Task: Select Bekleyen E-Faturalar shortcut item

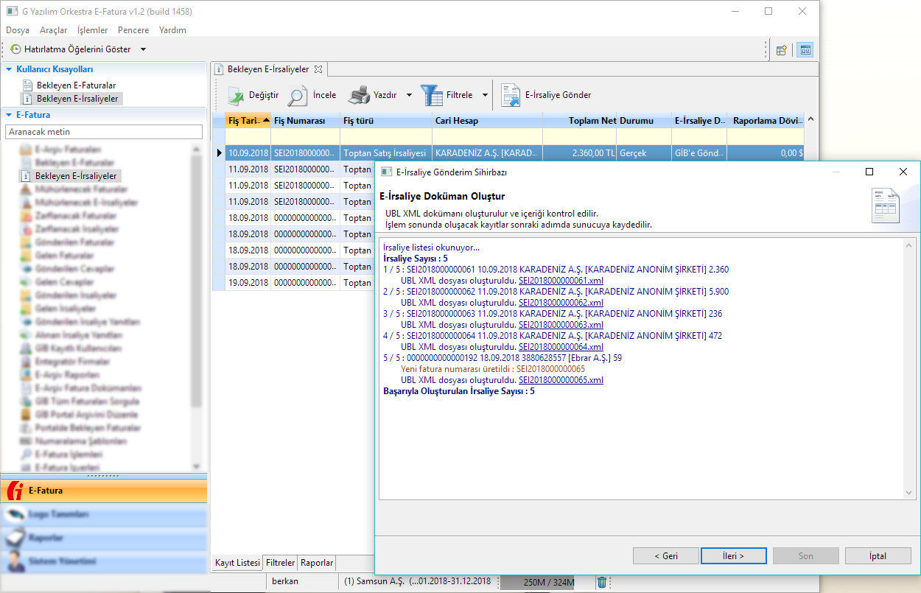Action: [76, 85]
